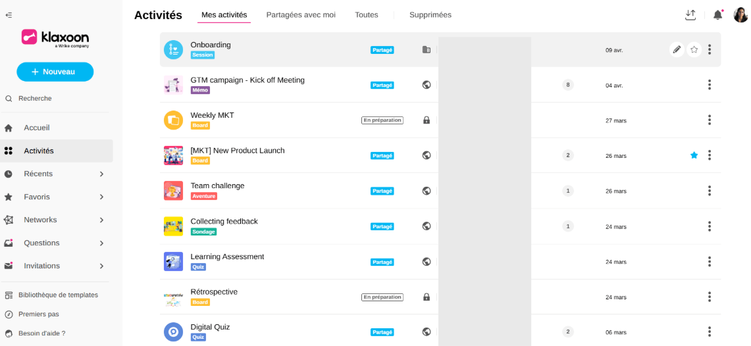Image resolution: width=751 pixels, height=346 pixels.
Task: Expand the Récents section
Action: click(101, 174)
